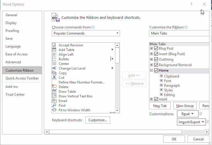Select the Advanced category

[22, 62]
